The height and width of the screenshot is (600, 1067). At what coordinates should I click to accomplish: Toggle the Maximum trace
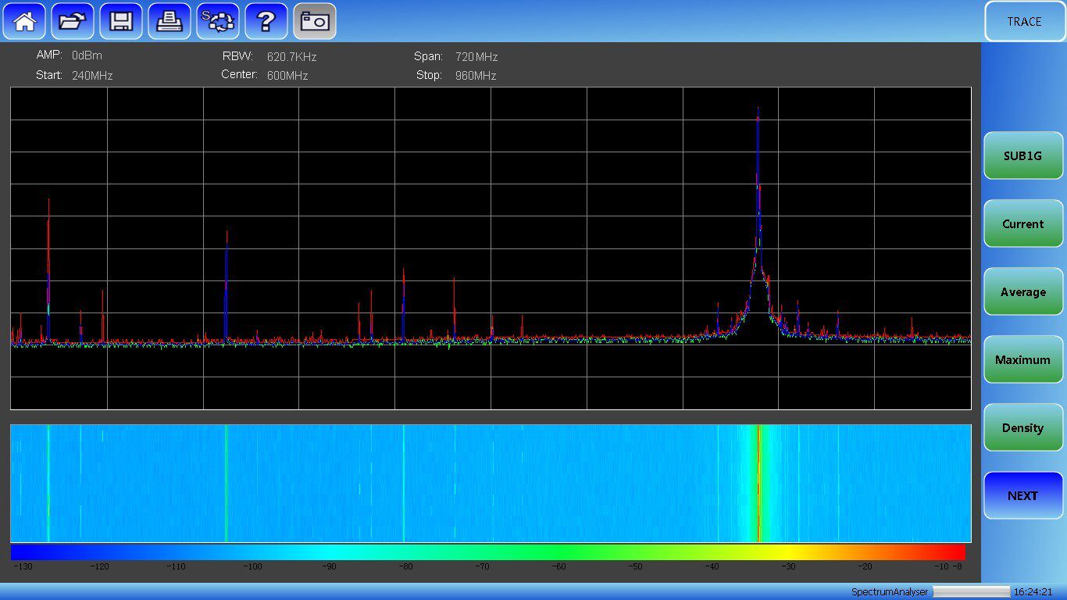point(1023,359)
